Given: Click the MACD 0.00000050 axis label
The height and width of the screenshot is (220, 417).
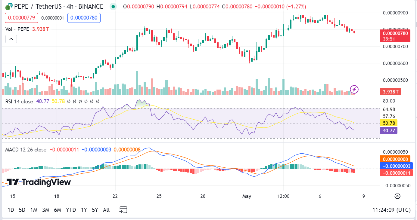Looking at the screenshot, I should tap(395, 152).
